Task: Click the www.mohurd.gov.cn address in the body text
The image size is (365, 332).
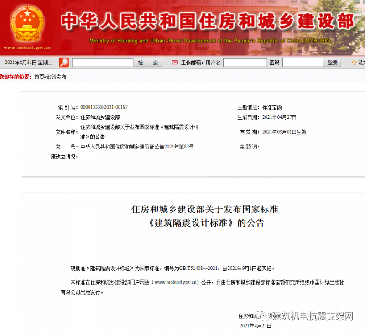Action: coord(176,282)
